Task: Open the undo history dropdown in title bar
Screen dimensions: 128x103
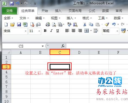Action: (21, 4)
